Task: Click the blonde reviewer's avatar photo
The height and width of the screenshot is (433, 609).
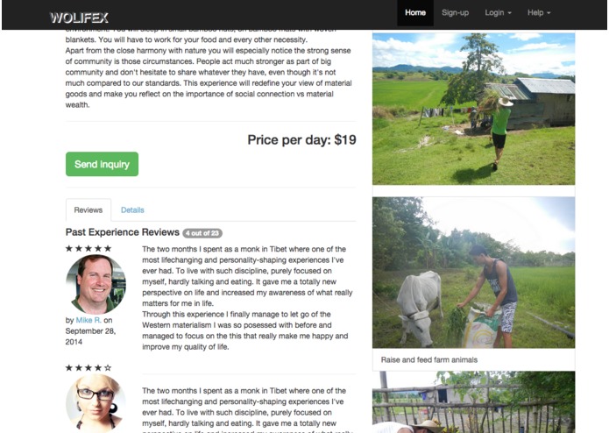Action: pos(96,403)
